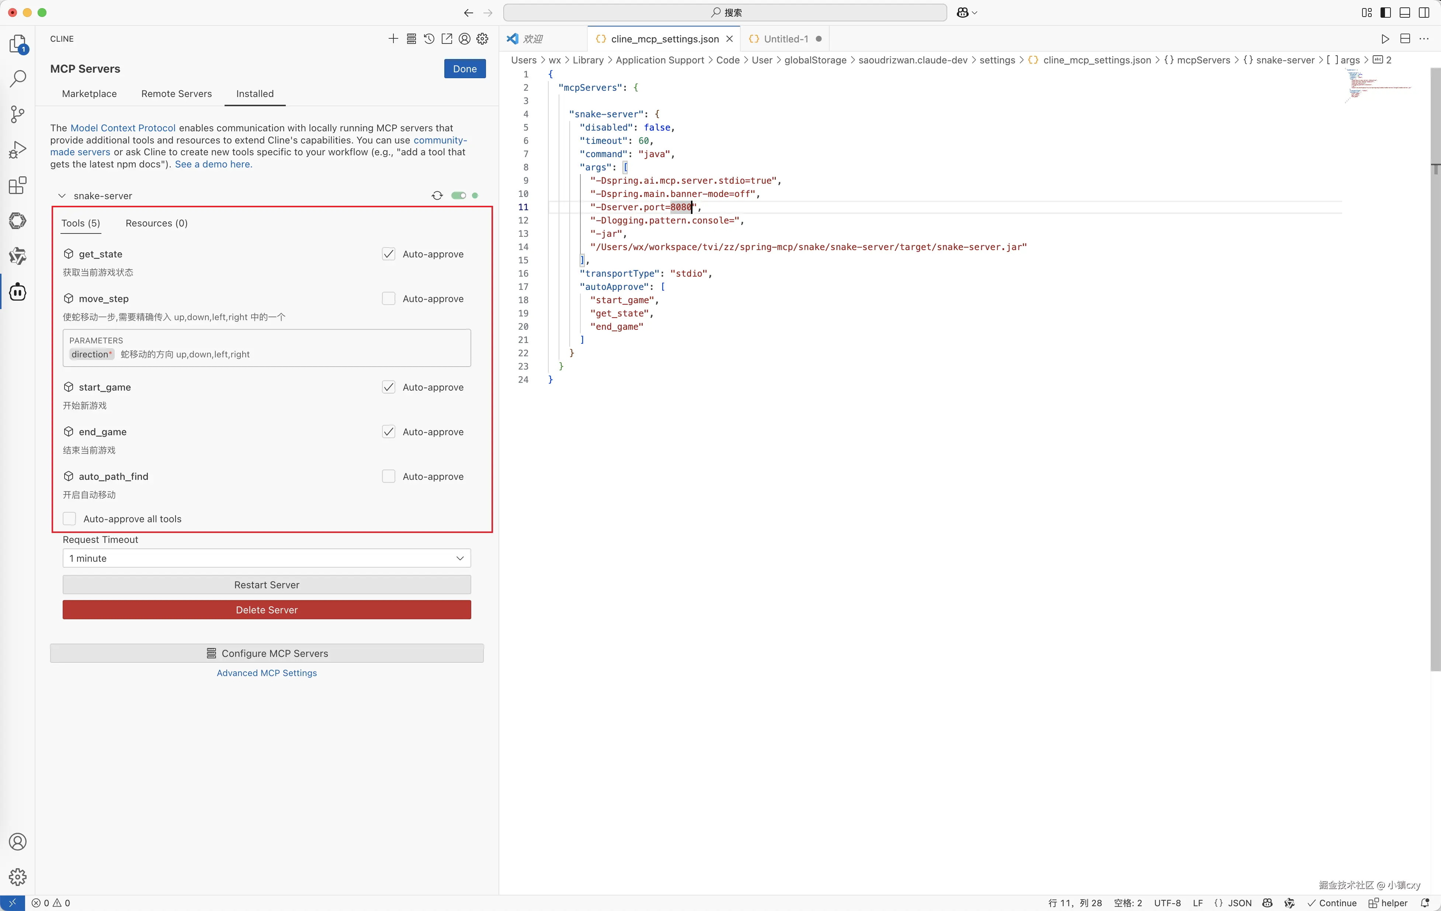Click the run triangle icon in editor toolbar

click(x=1385, y=39)
